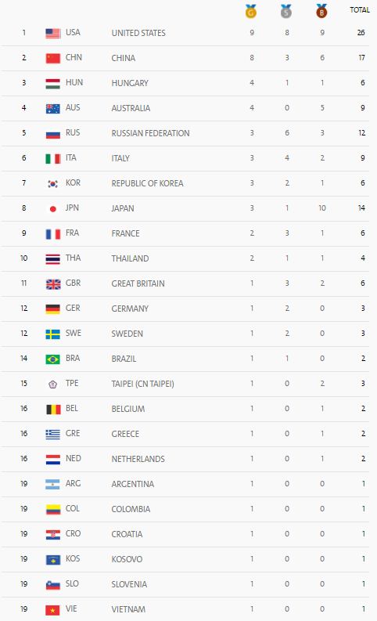Click the gold medal column icon
377x621 pixels.
click(x=251, y=11)
